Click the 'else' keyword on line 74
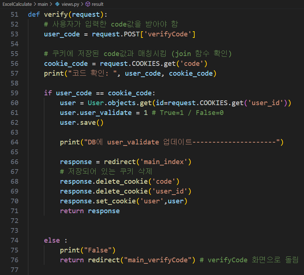The height and width of the screenshot is (275, 304). pos(52,240)
